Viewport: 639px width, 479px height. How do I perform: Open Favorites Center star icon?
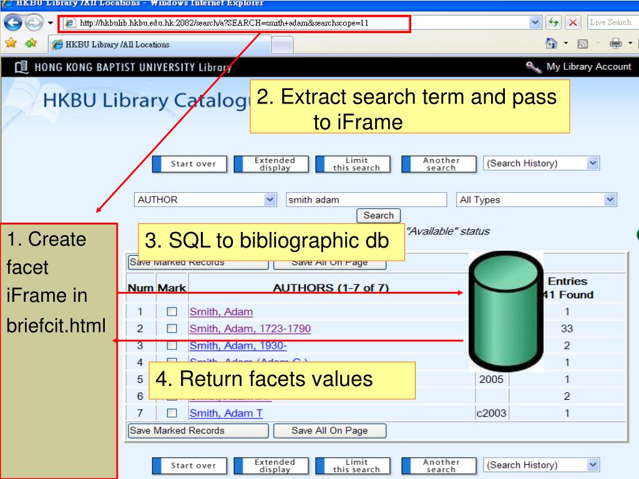pos(11,43)
